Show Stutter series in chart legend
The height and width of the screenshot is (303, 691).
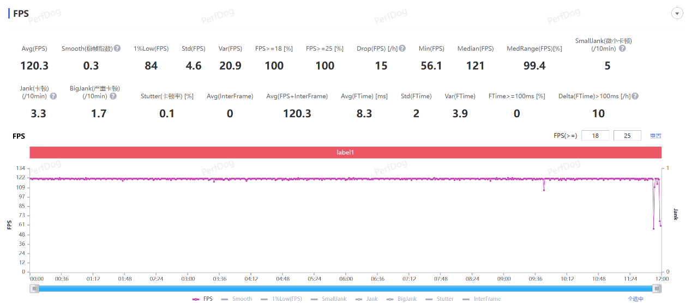pos(439,299)
